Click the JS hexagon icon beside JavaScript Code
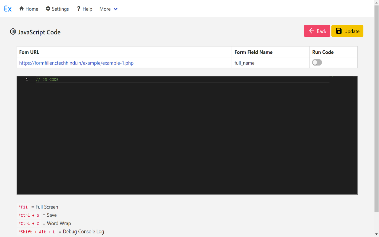This screenshot has width=379, height=237. 13,32
